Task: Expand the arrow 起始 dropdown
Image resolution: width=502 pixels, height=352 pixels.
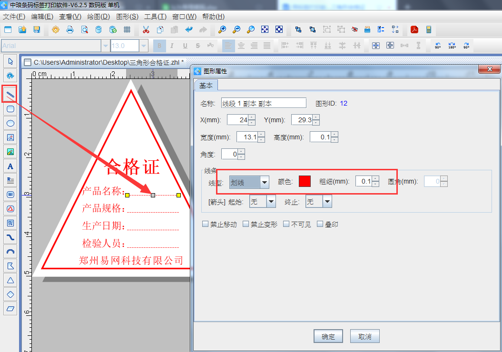Action: [271, 202]
